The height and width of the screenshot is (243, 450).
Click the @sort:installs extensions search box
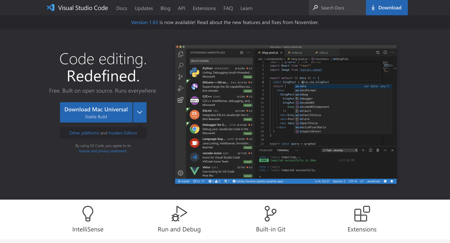[x=221, y=61]
